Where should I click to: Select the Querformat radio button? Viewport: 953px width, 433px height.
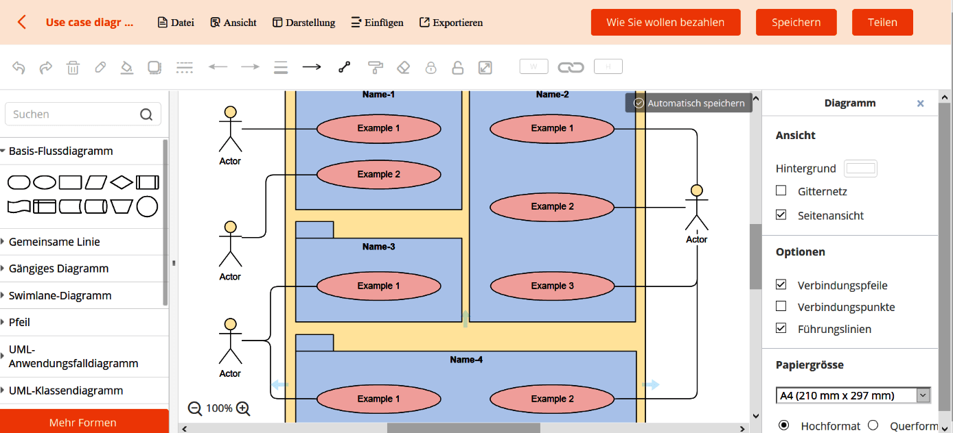873,425
